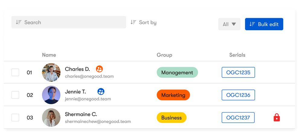Open the All filter dropdown
Screen dimensions: 302x134
tap(229, 24)
